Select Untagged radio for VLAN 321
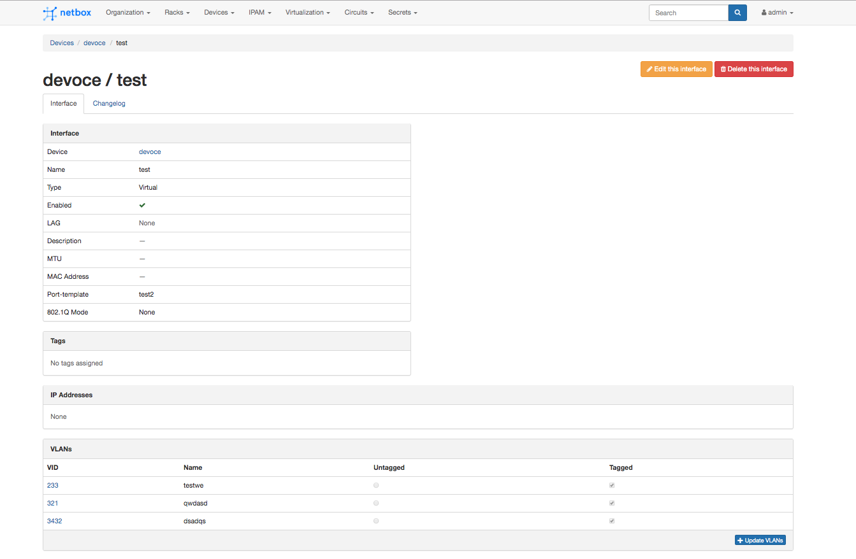This screenshot has width=856, height=559. click(x=376, y=503)
